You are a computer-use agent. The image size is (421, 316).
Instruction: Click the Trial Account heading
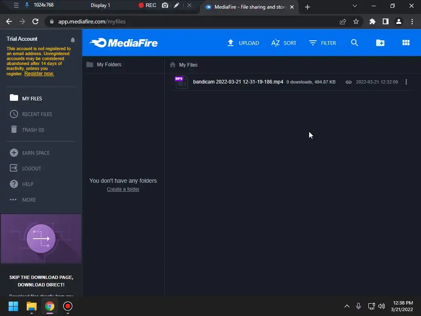click(x=22, y=39)
